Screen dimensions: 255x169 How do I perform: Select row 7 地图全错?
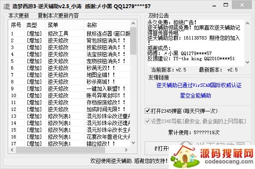[x=70, y=75]
